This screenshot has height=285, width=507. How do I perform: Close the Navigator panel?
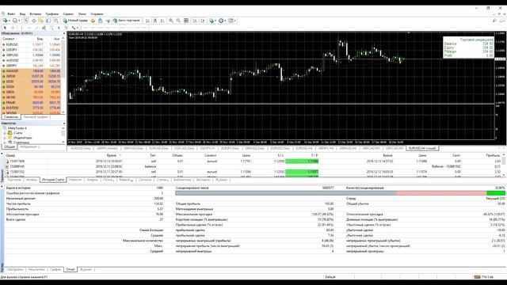[x=63, y=123]
